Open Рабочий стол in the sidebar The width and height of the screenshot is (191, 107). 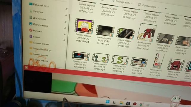(39, 5)
